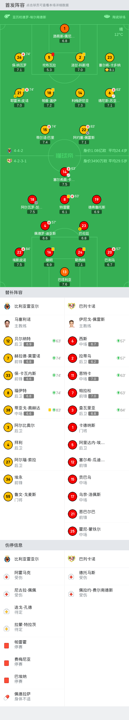Screen dimensions: 129x720
Task: Open substitute 蒂亚戈-奥赫达 number 38 row
Action: click(x=32, y=410)
